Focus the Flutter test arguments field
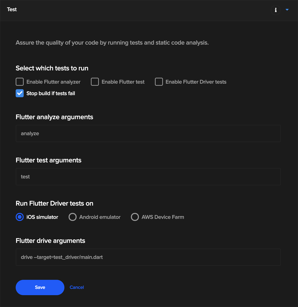 pyautogui.click(x=148, y=177)
